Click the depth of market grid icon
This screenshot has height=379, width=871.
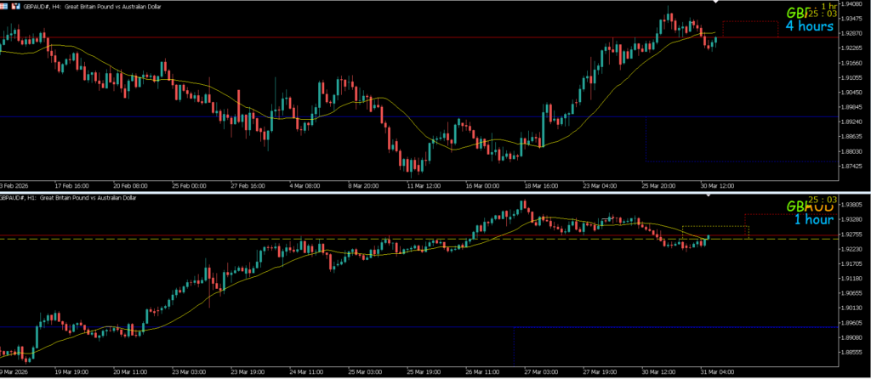(x=5, y=5)
